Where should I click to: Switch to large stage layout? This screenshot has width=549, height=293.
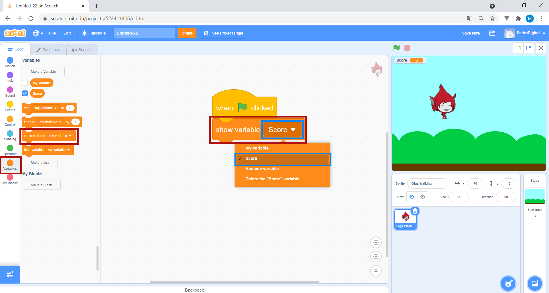[529, 48]
